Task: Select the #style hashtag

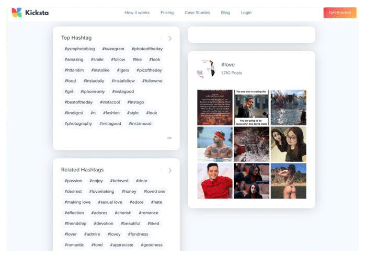Action: point(133,113)
